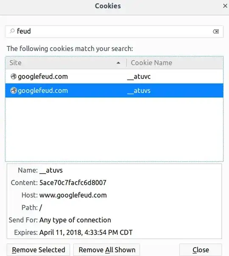
Task: Click Remove Selected button
Action: tap(39, 250)
